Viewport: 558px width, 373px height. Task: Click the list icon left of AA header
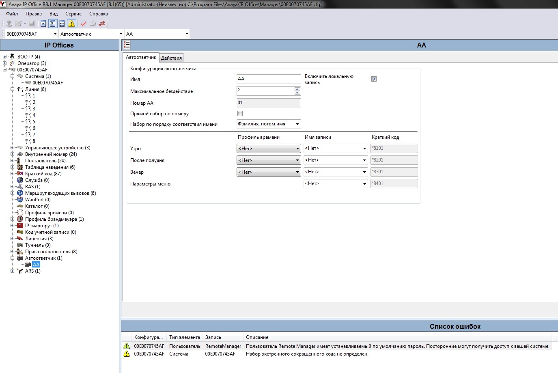tap(127, 45)
